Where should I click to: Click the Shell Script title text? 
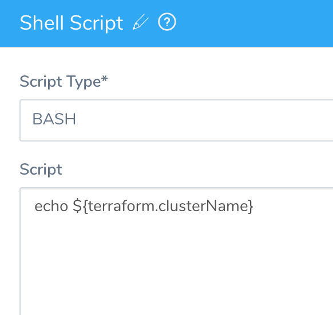tap(72, 23)
